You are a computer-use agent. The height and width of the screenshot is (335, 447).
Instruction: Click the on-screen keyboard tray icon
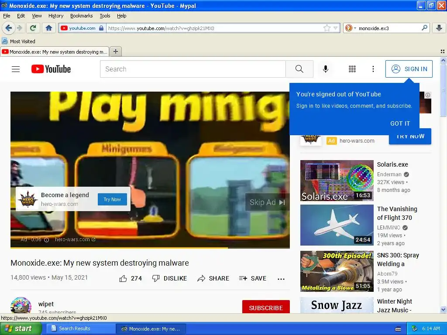[x=398, y=329]
